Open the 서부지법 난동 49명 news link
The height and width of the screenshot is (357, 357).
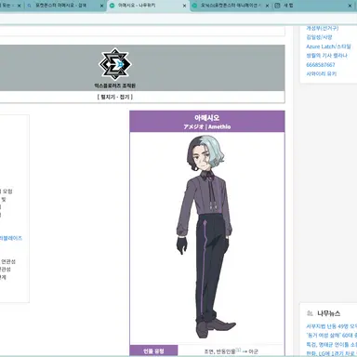pos(332,326)
